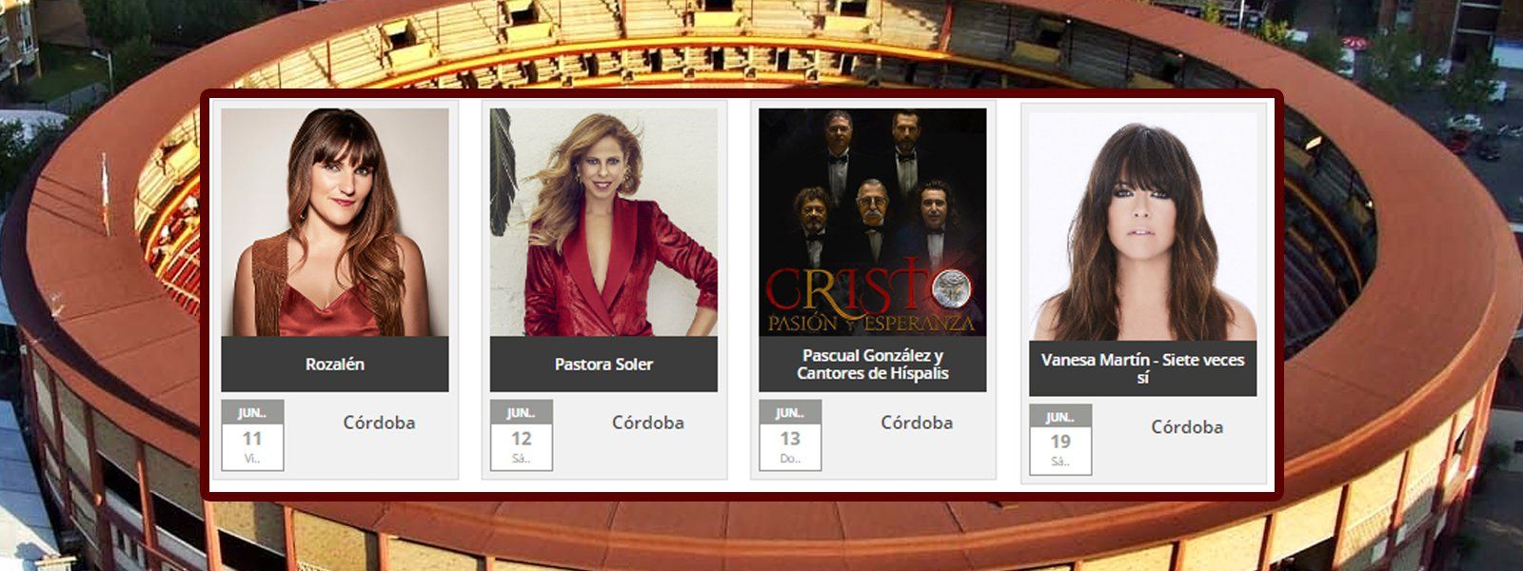The height and width of the screenshot is (571, 1523).
Task: Click the JUN.. header of day 13 badge
Action: tap(790, 412)
